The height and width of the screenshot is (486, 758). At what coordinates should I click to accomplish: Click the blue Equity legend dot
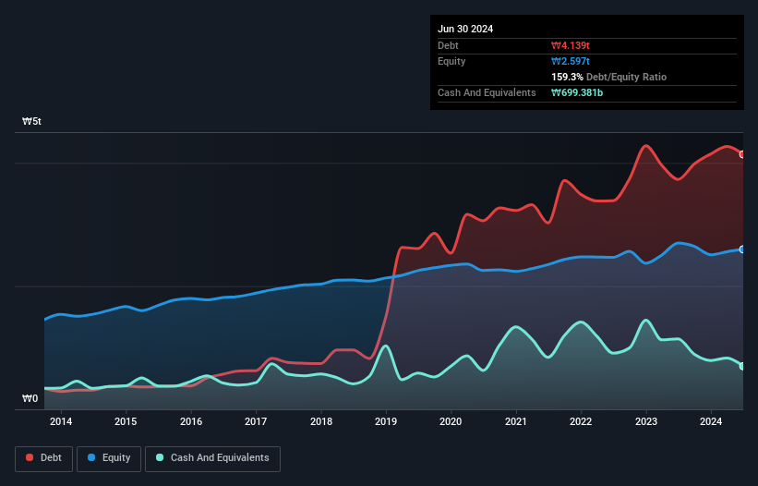[x=91, y=457]
